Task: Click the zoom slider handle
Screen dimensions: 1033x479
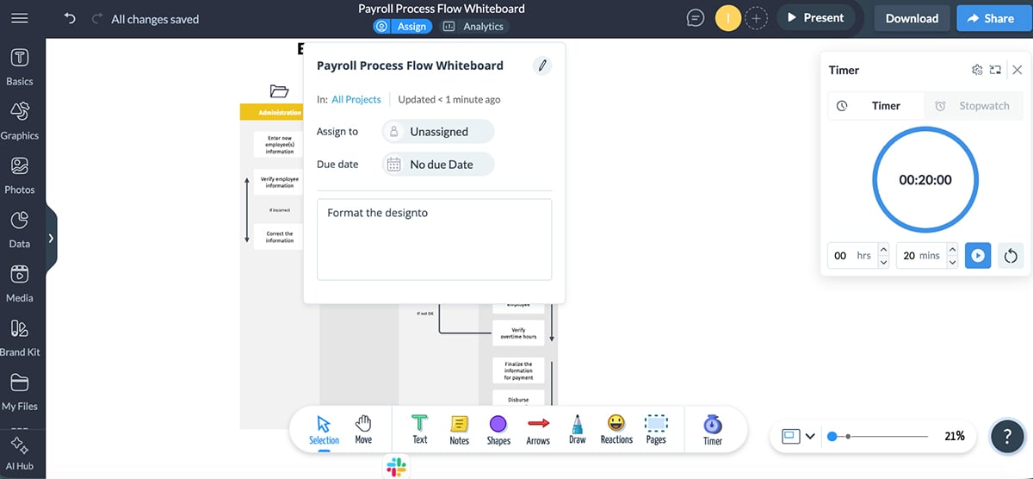Action: pos(832,437)
